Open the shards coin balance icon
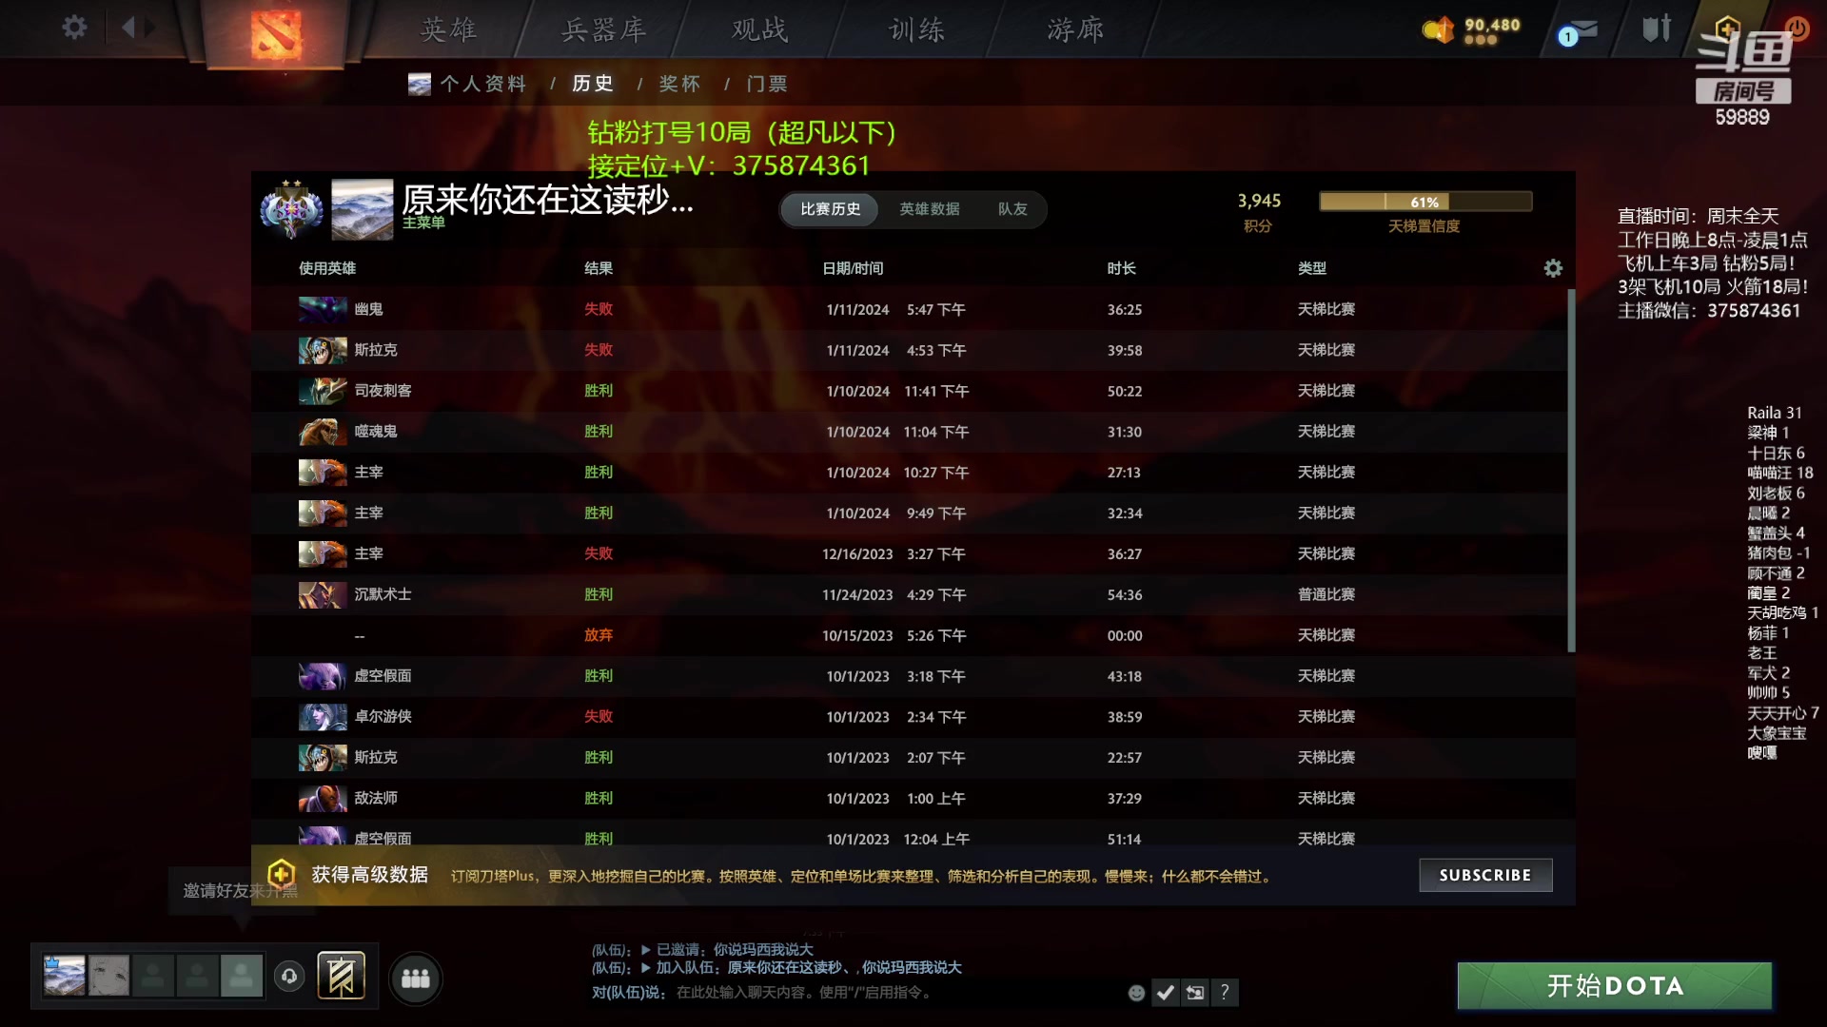This screenshot has height=1027, width=1827. tap(1438, 29)
